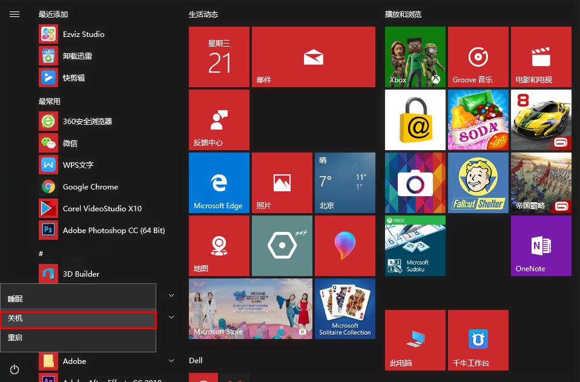Viewport: 580px width, 382px height.
Task: Open 此电脑 from its tile
Action: tap(415, 340)
